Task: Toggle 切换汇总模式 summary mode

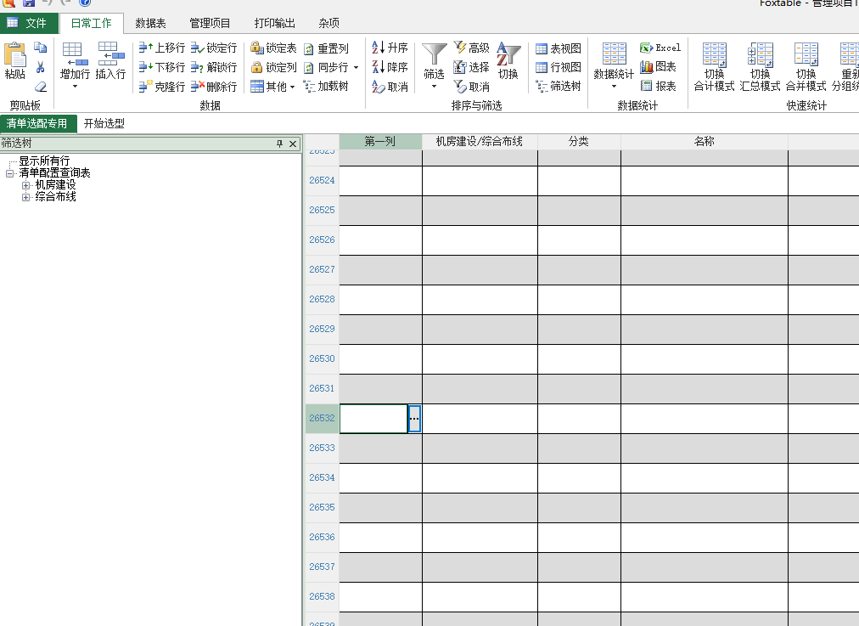Action: click(x=760, y=66)
